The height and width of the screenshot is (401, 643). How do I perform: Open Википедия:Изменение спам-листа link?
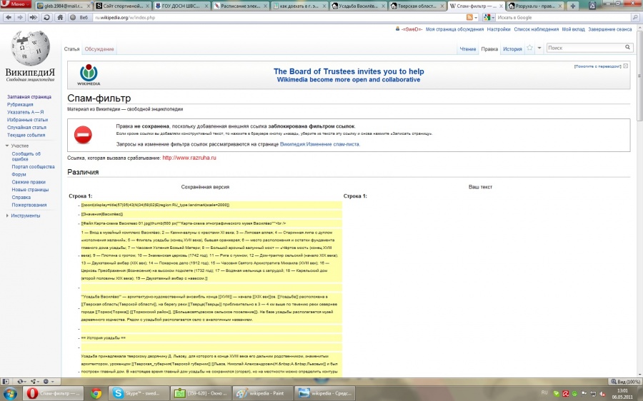point(319,144)
